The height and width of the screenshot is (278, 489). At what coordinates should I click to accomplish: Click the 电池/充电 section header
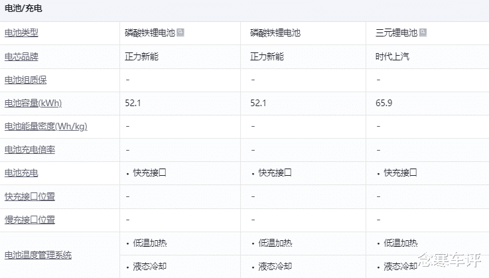click(x=23, y=9)
